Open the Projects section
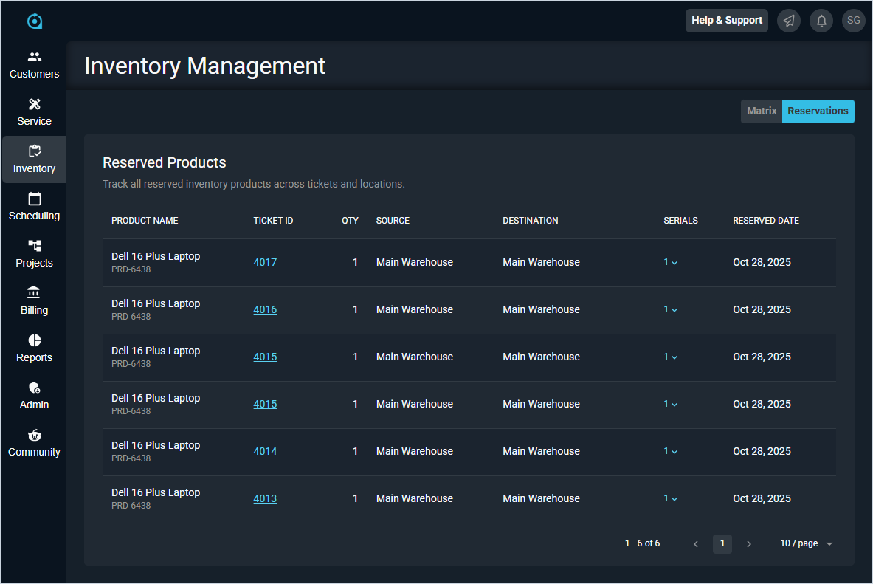This screenshot has height=584, width=873. pyautogui.click(x=34, y=254)
